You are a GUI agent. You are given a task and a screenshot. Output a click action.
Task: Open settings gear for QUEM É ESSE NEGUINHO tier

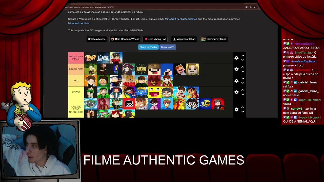pyautogui.click(x=236, y=109)
